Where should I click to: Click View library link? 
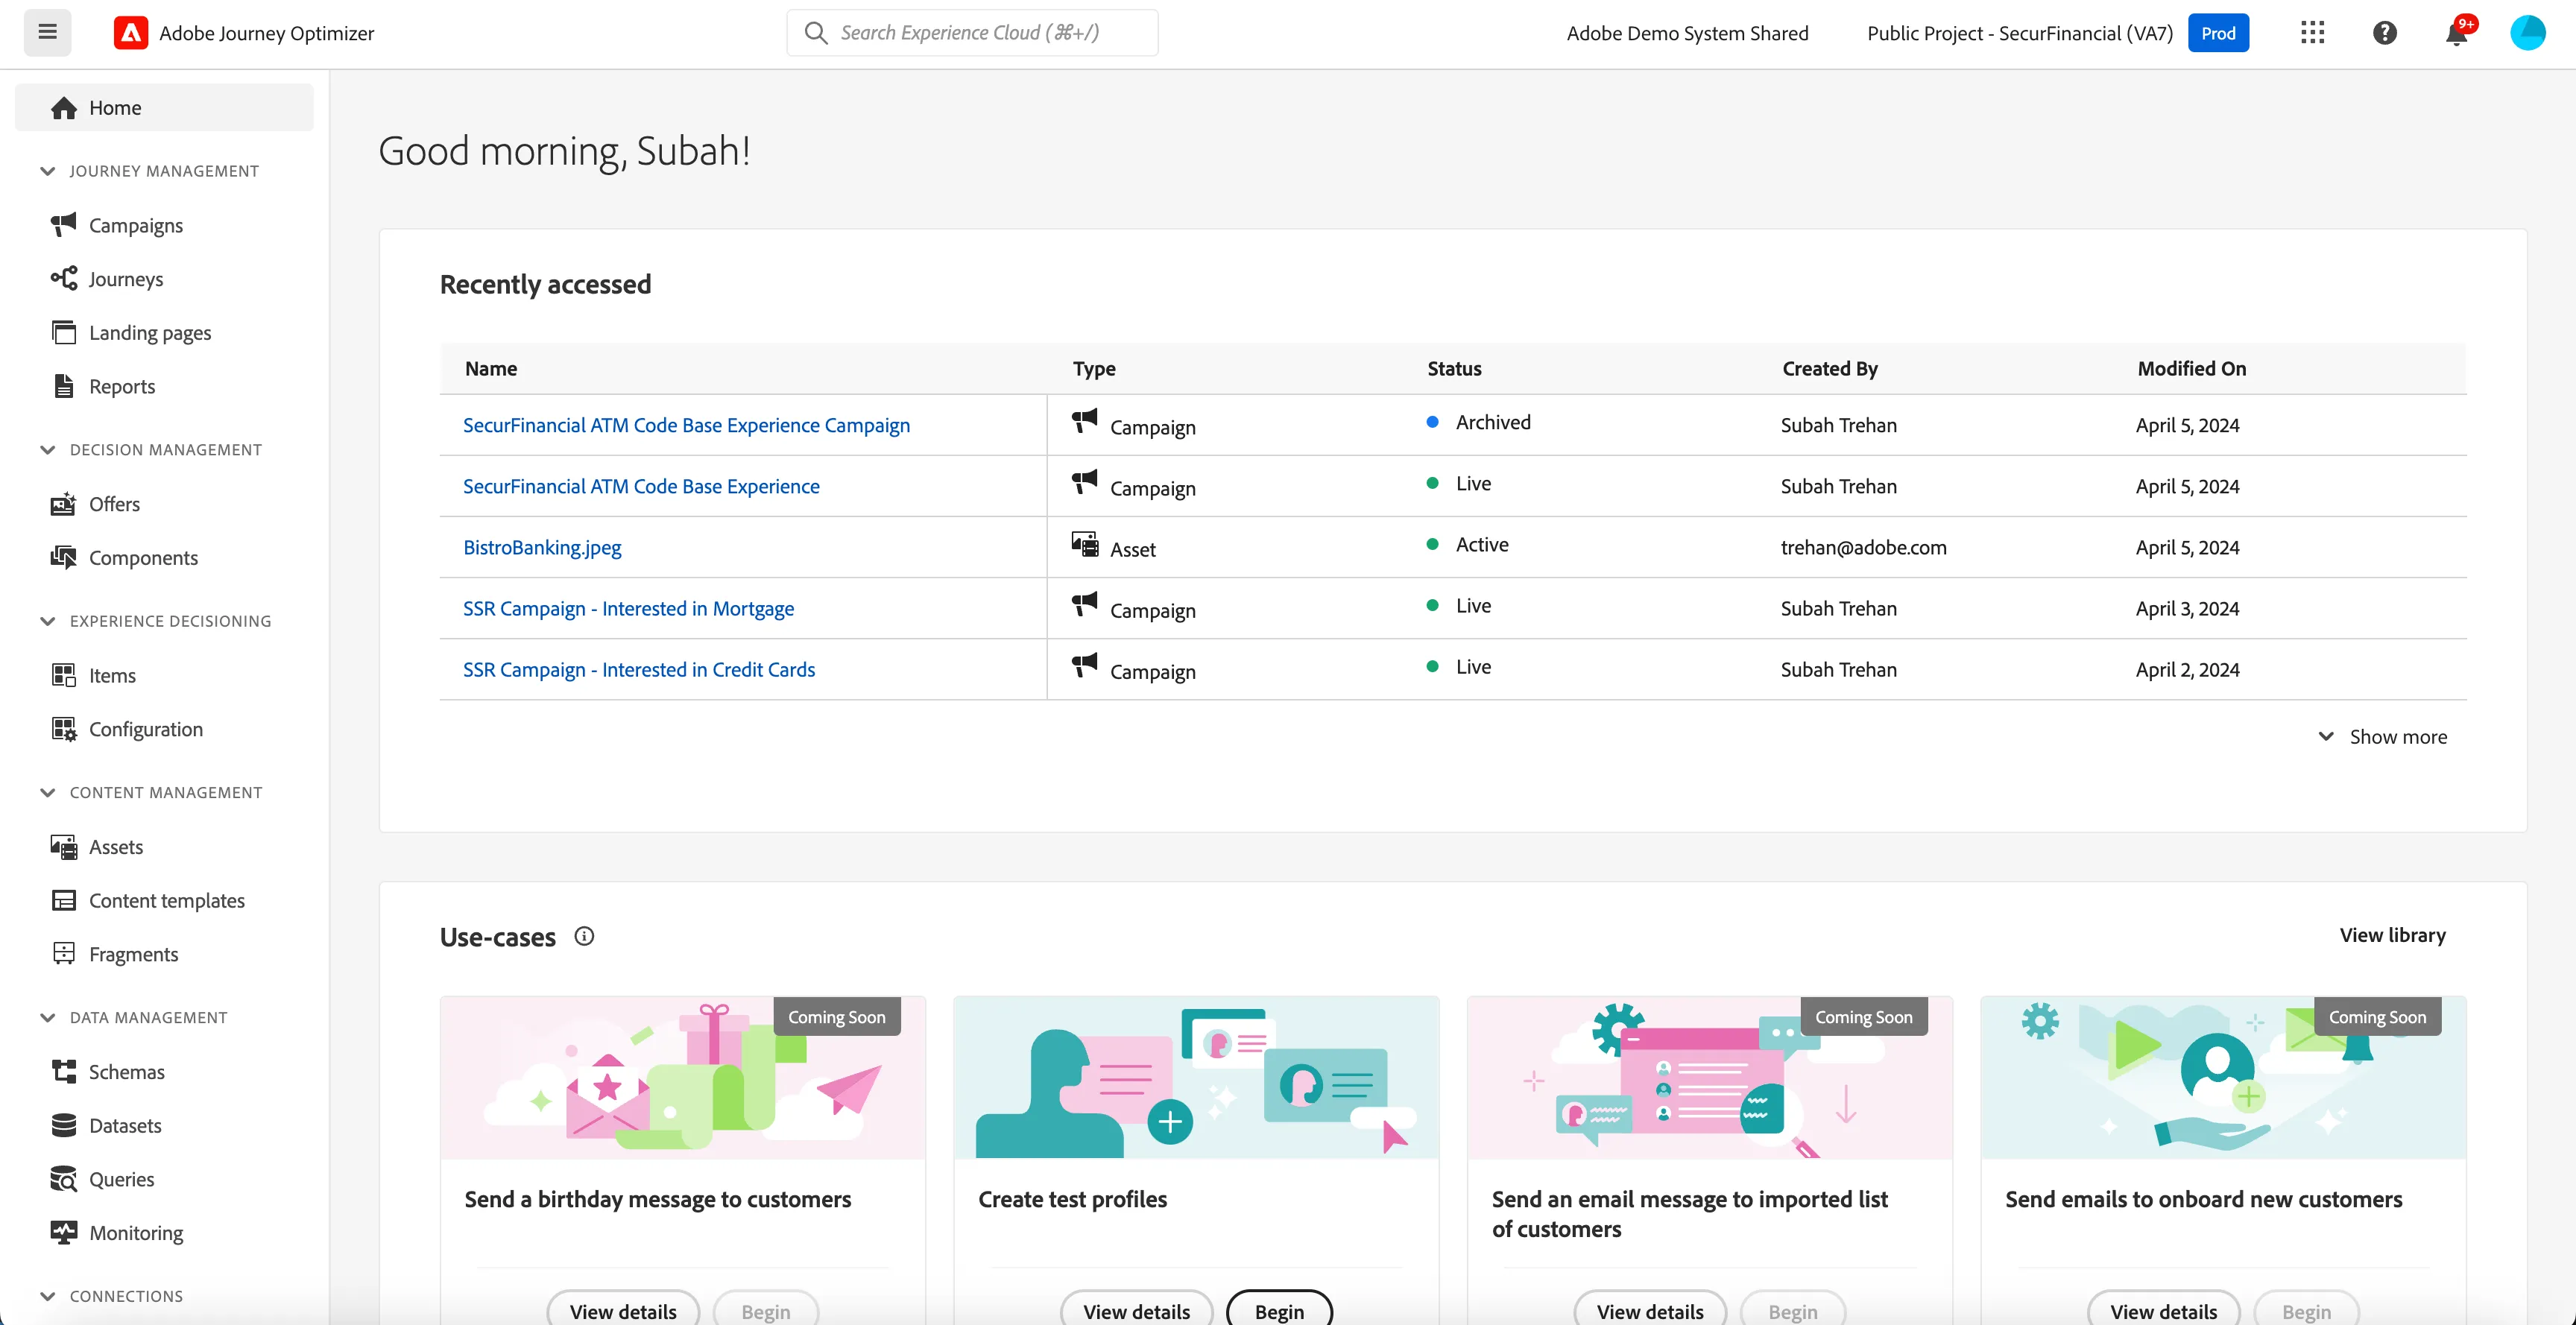point(2392,935)
